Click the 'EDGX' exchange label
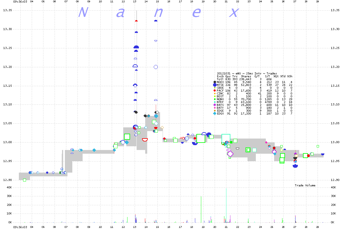 [220, 113]
